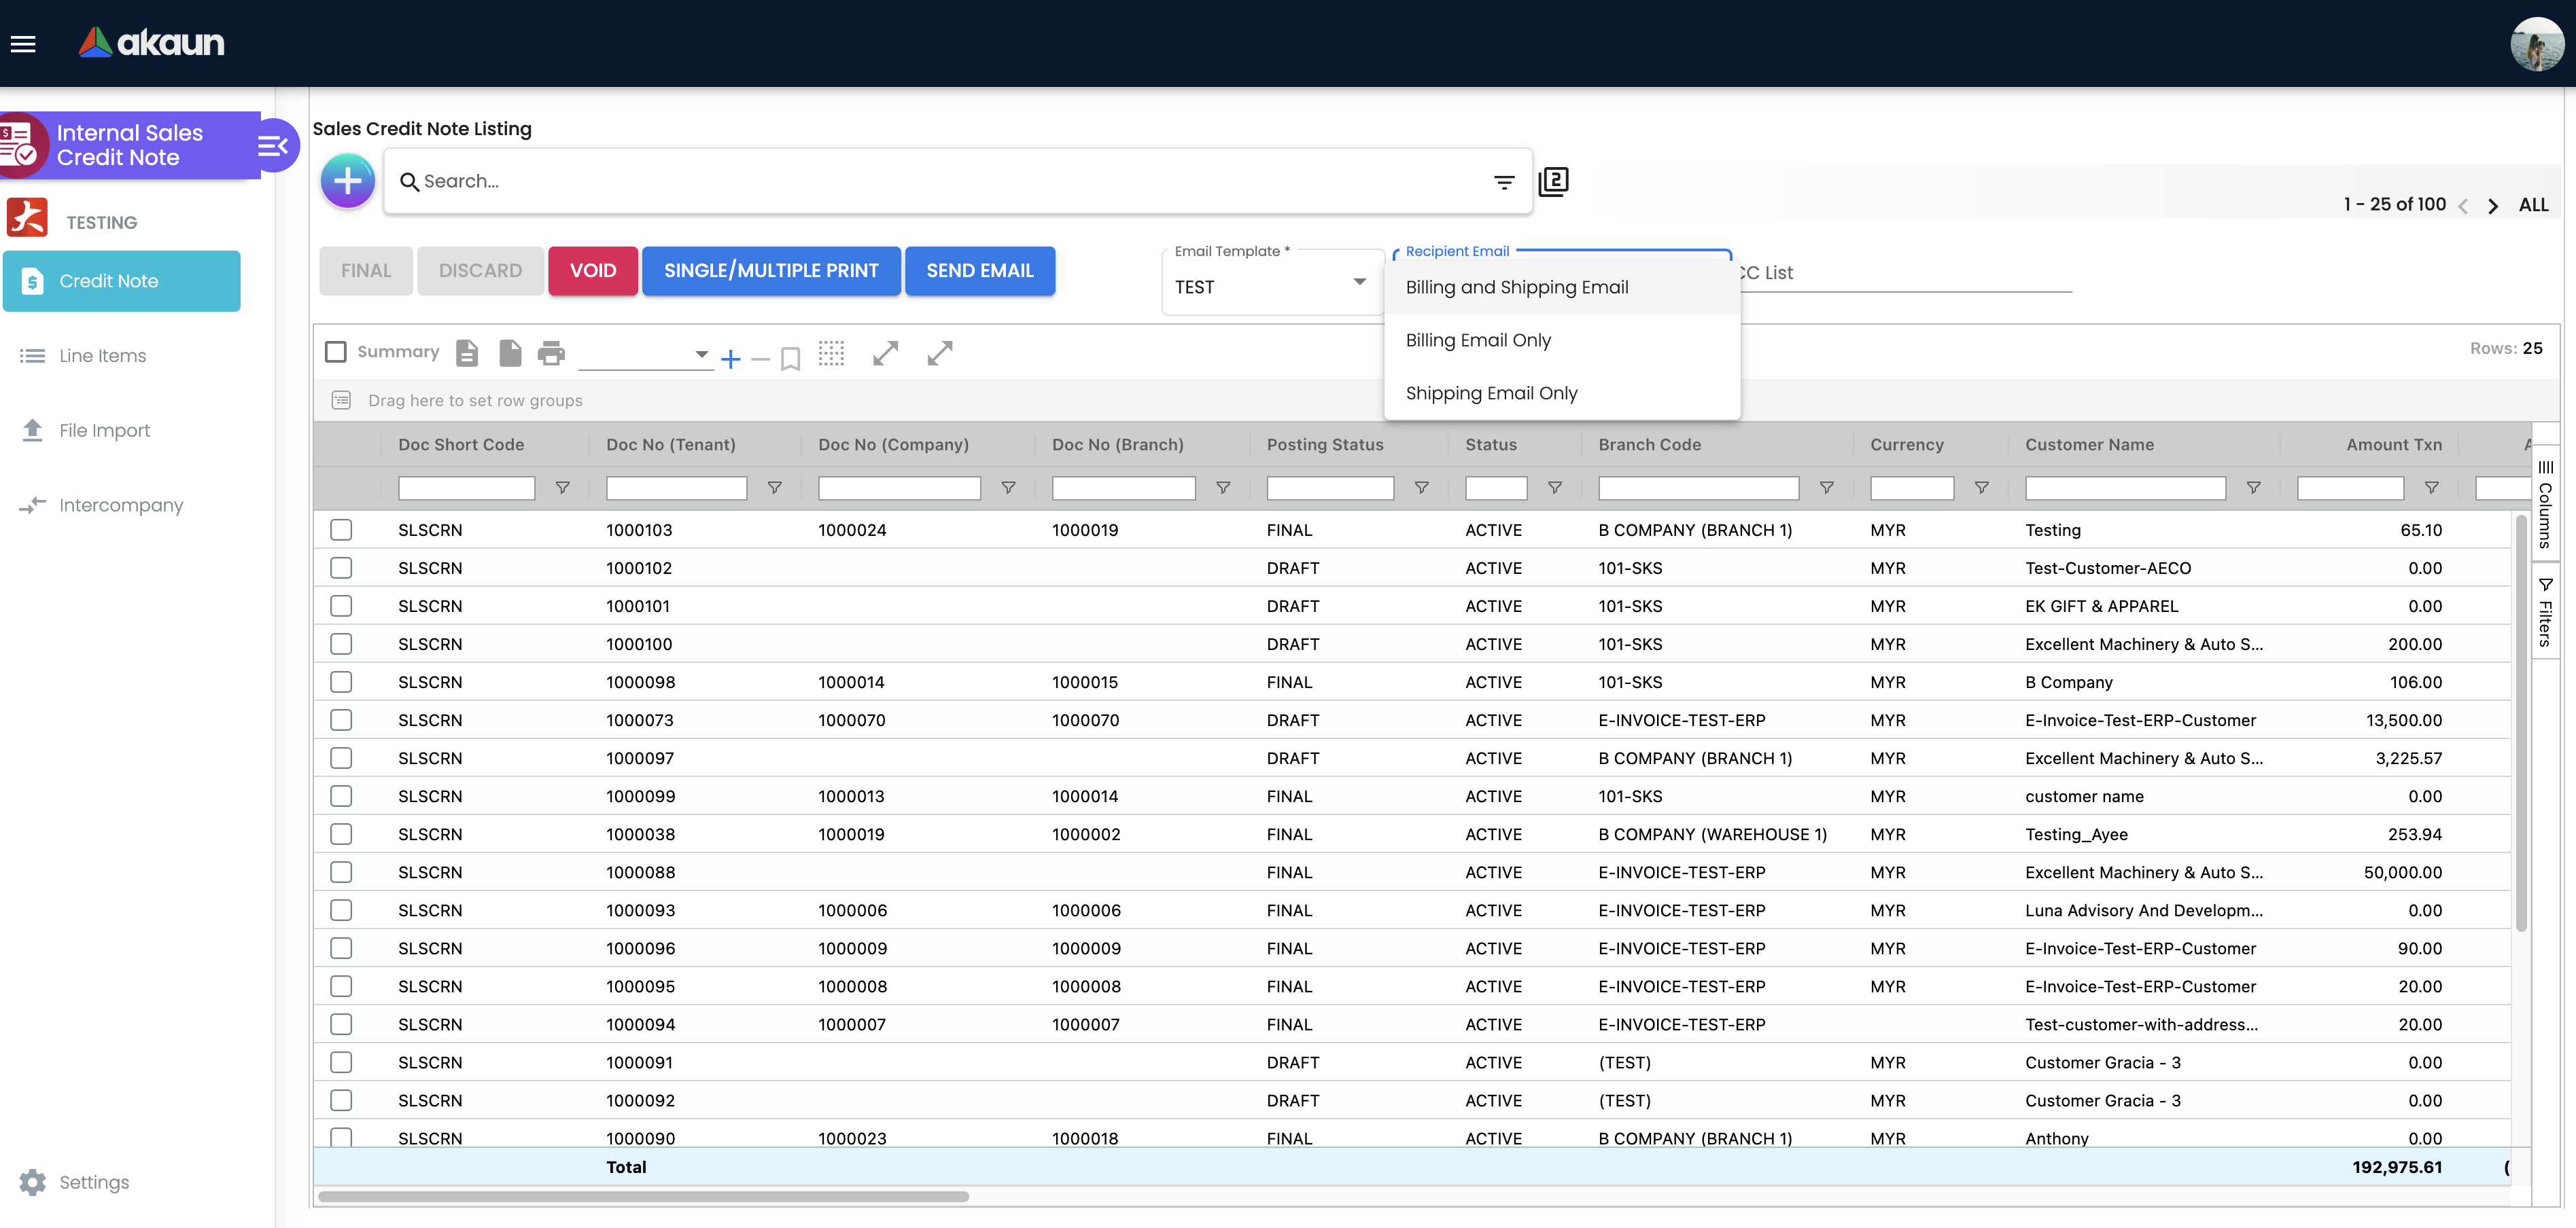Go to the next page of results
Screen dimensions: 2576x1228
pos(2493,206)
